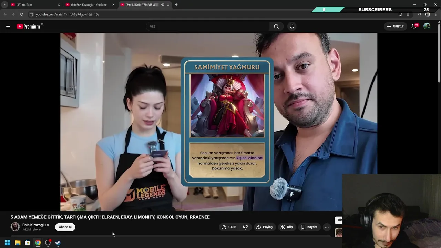
Task: Open Chrome profile avatar
Action: pos(428,14)
